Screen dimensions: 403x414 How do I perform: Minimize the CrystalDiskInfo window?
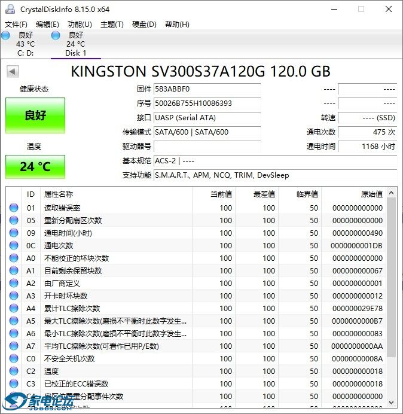pos(334,9)
